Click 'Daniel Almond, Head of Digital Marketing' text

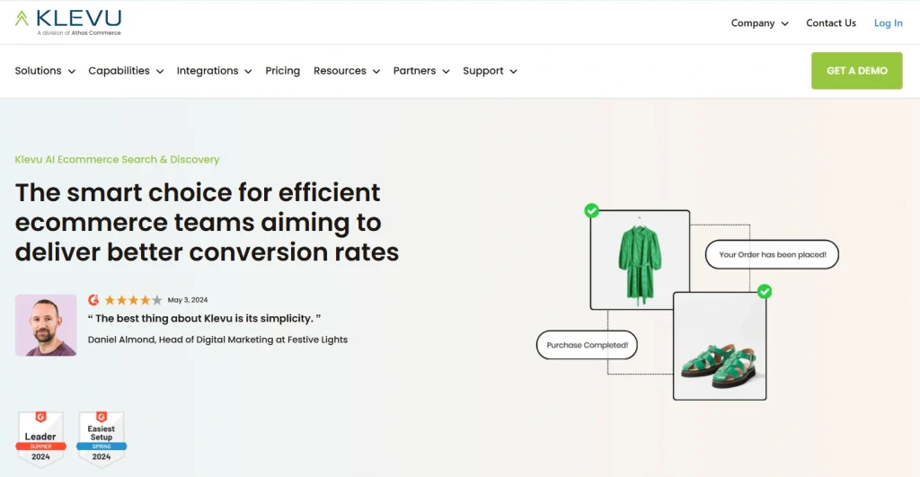coord(217,340)
